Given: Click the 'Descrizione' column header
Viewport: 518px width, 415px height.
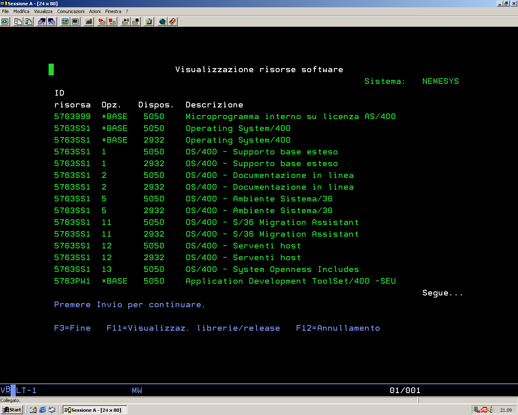Looking at the screenshot, I should coord(214,105).
